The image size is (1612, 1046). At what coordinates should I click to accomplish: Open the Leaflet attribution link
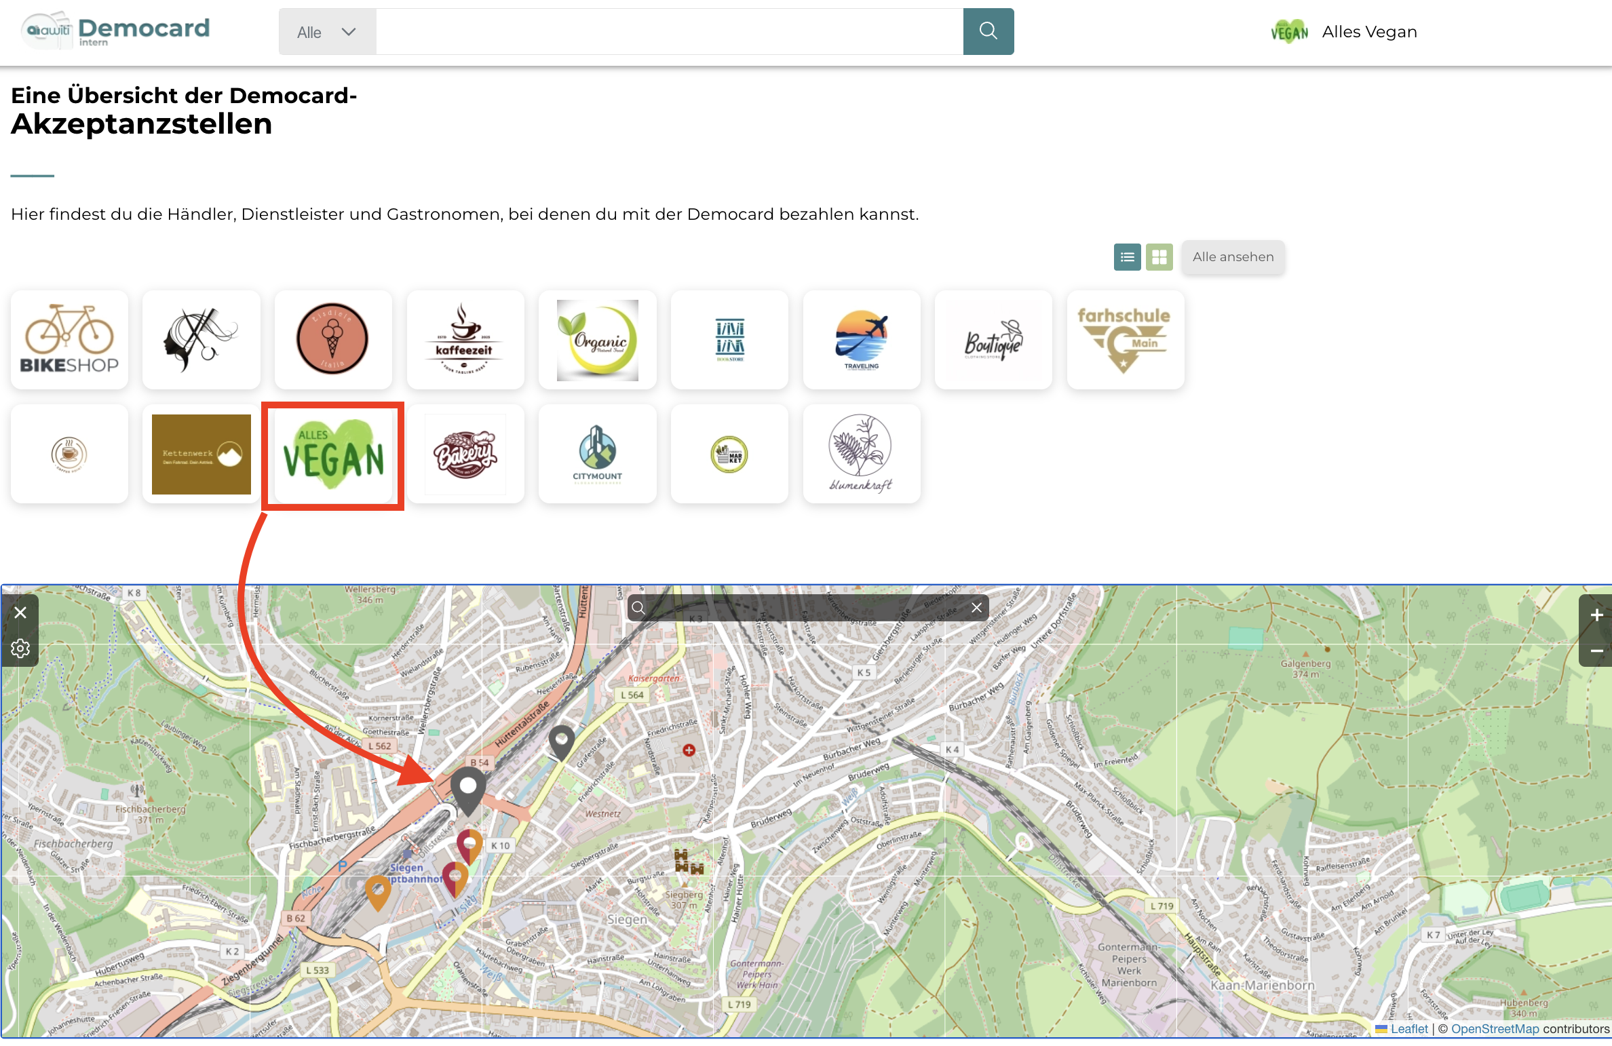[x=1408, y=1028]
